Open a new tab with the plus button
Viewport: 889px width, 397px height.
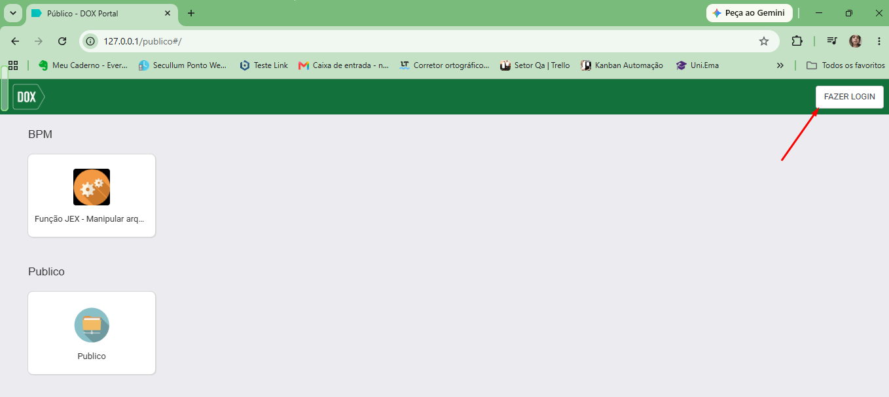[191, 13]
